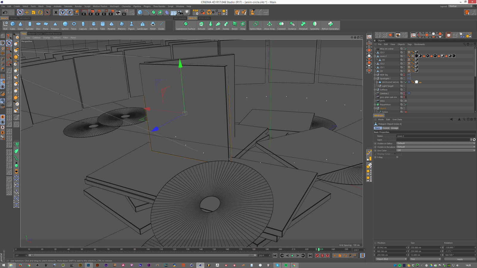Image resolution: width=477 pixels, height=268 pixels.
Task: Open the MoGraph menu
Action: click(114, 6)
